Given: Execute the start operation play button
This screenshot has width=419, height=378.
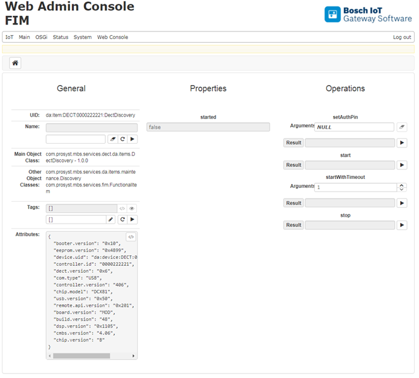Looking at the screenshot, I should (x=402, y=165).
